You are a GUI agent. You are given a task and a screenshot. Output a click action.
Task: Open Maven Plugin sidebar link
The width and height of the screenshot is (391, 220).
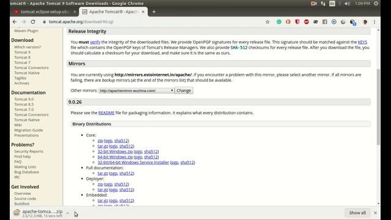[26, 31]
